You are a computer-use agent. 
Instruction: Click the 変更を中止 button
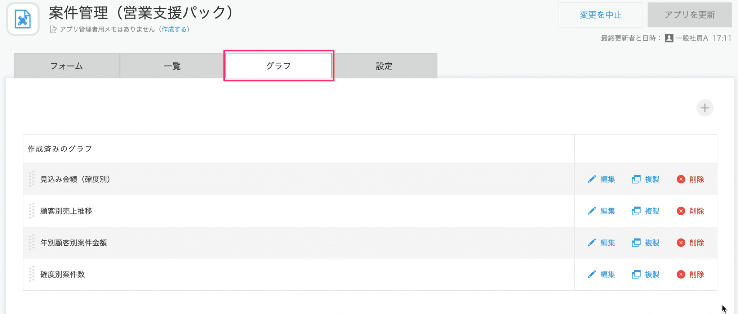pyautogui.click(x=601, y=15)
